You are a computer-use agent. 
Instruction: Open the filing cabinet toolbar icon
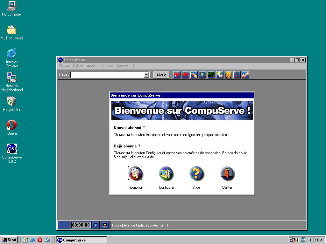tap(228, 75)
